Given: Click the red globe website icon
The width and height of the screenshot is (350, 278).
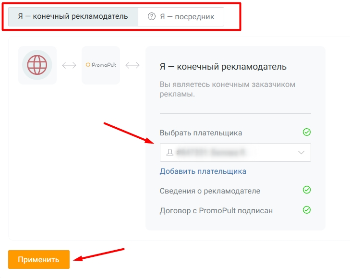Looking at the screenshot, I should (x=37, y=65).
